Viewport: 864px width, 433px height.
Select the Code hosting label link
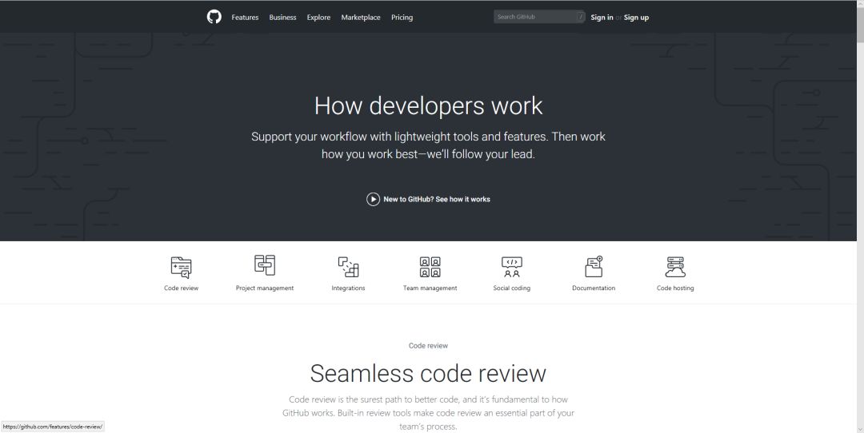point(675,288)
